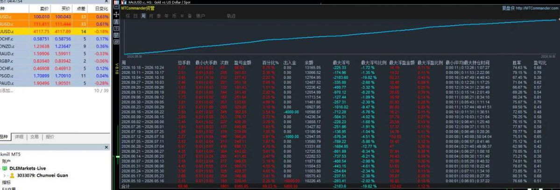Switch to the 报价 tab in Market Watch
Viewport: 560px width, 190px height.
point(50,137)
